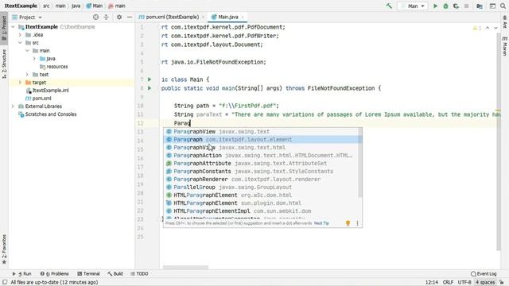Screen dimensions: 509x286
Task: Expand External Libraries node
Action: (x=13, y=106)
